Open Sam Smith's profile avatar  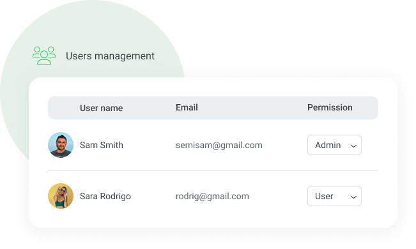point(61,145)
